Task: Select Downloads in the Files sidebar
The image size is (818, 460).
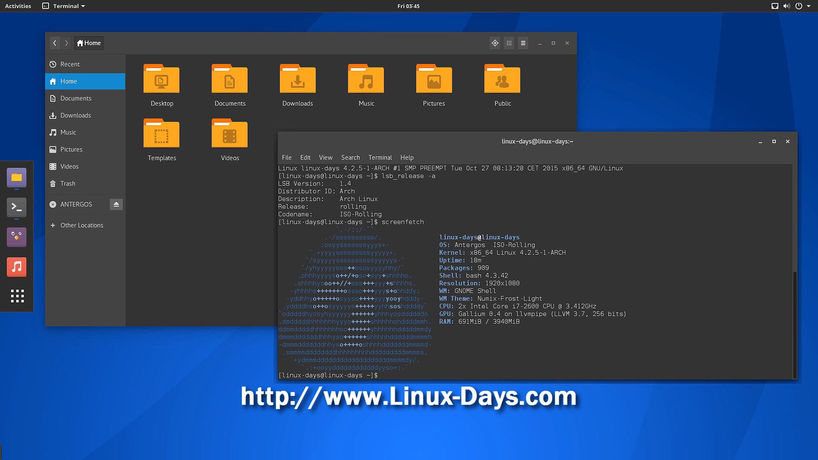Action: point(85,115)
